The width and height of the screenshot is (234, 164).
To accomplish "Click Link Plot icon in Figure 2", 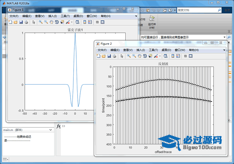I will pos(165,56).
